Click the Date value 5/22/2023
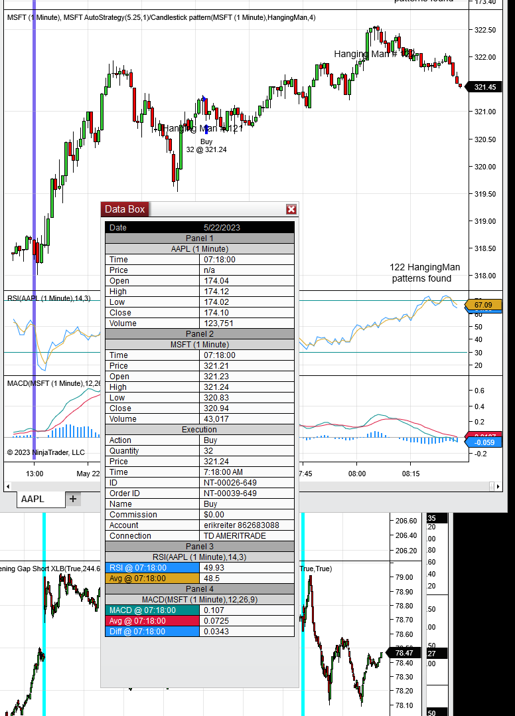 coord(222,227)
